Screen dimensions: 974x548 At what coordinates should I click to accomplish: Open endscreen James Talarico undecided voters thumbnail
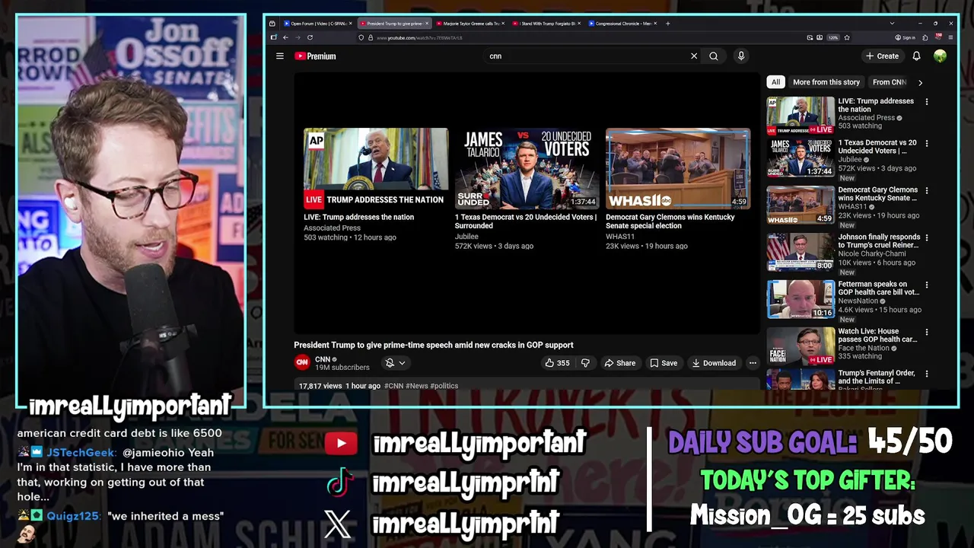pos(527,168)
